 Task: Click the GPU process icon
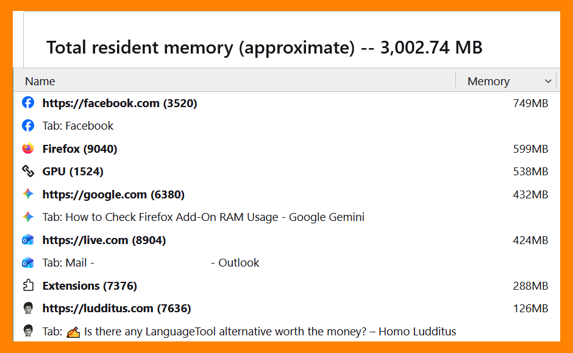28,171
